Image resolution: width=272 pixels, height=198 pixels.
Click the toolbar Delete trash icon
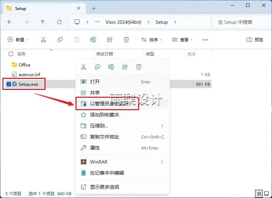126,40
